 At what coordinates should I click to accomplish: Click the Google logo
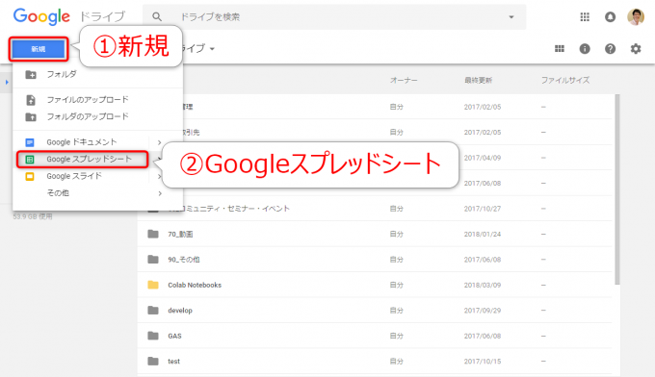pyautogui.click(x=41, y=16)
